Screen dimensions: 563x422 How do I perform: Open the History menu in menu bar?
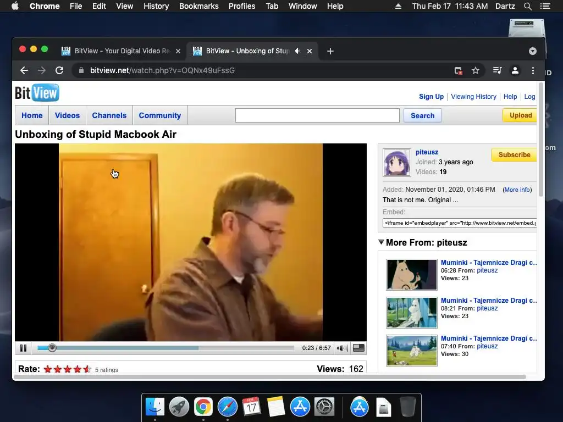(x=156, y=6)
